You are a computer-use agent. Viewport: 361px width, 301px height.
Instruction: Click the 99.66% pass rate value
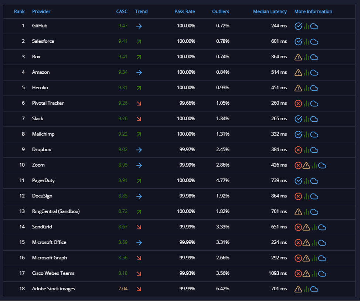tap(187, 103)
